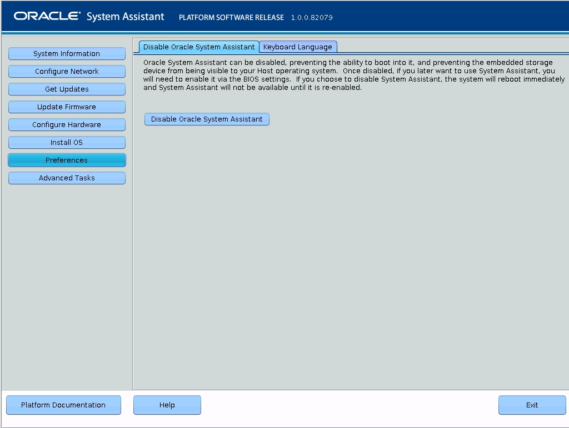
Task: Select the Preferences sidebar button
Action: [67, 160]
